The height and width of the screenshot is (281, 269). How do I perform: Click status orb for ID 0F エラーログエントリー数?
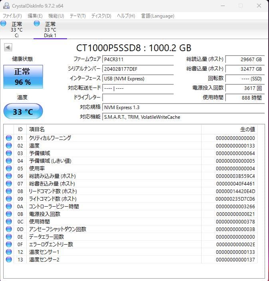click(9, 244)
